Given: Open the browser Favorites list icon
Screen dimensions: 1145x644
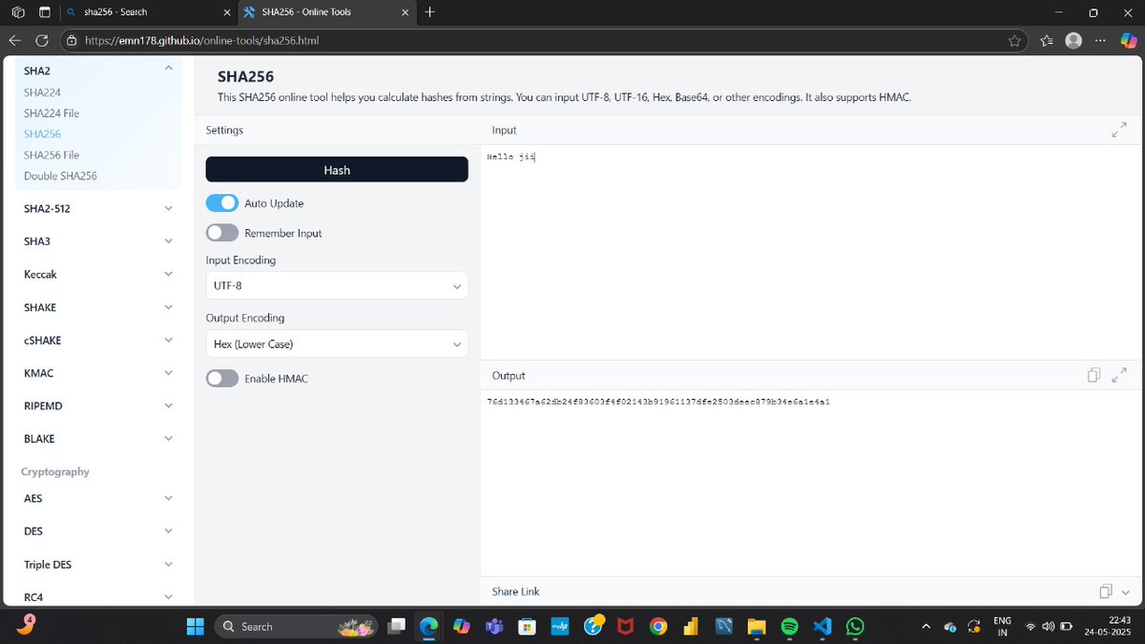Looking at the screenshot, I should (x=1047, y=41).
